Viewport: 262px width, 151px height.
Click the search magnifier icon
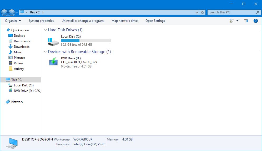(x=258, y=12)
